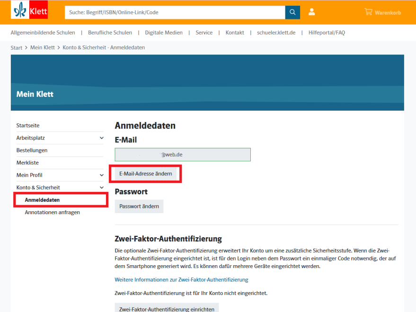Open Berufliche Schulen menu
Image resolution: width=416 pixels, height=312 pixels.
110,33
